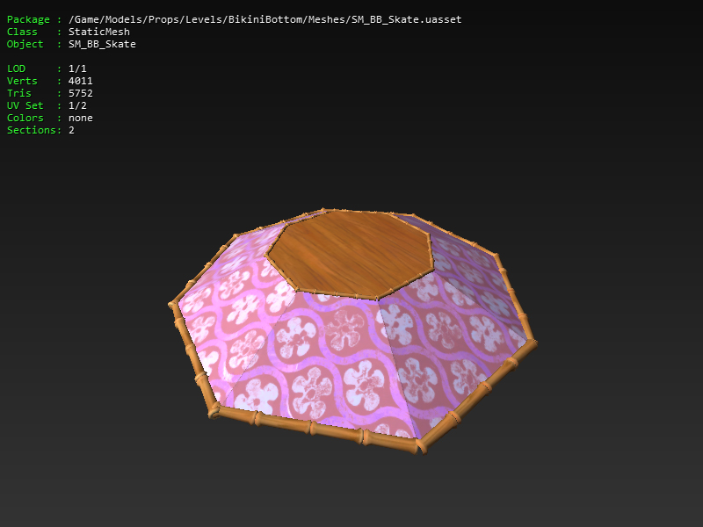Screen dimensions: 703x527
Task: Click the wooden octagonal top of the mesh
Action: coord(350,255)
